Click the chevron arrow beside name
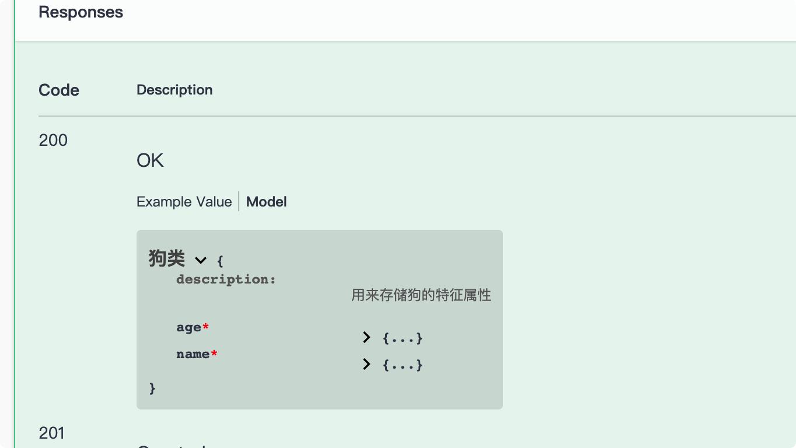This screenshot has height=448, width=796. click(366, 364)
